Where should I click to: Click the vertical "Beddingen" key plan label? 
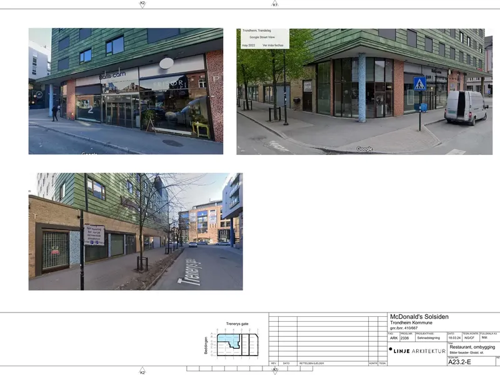tap(206, 346)
